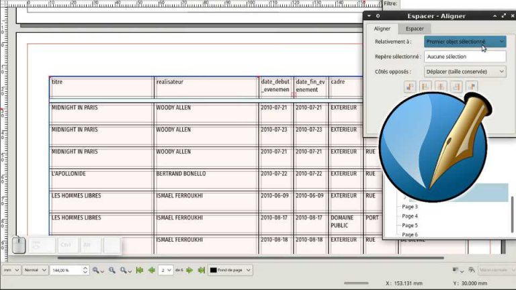Viewport: 516px width, 290px height.
Task: Click the top horizontal ruler
Action: [x=194, y=4]
